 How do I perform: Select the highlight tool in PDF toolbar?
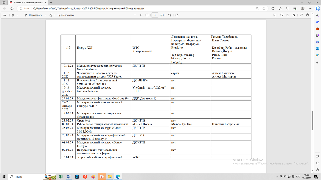(x=13, y=15)
